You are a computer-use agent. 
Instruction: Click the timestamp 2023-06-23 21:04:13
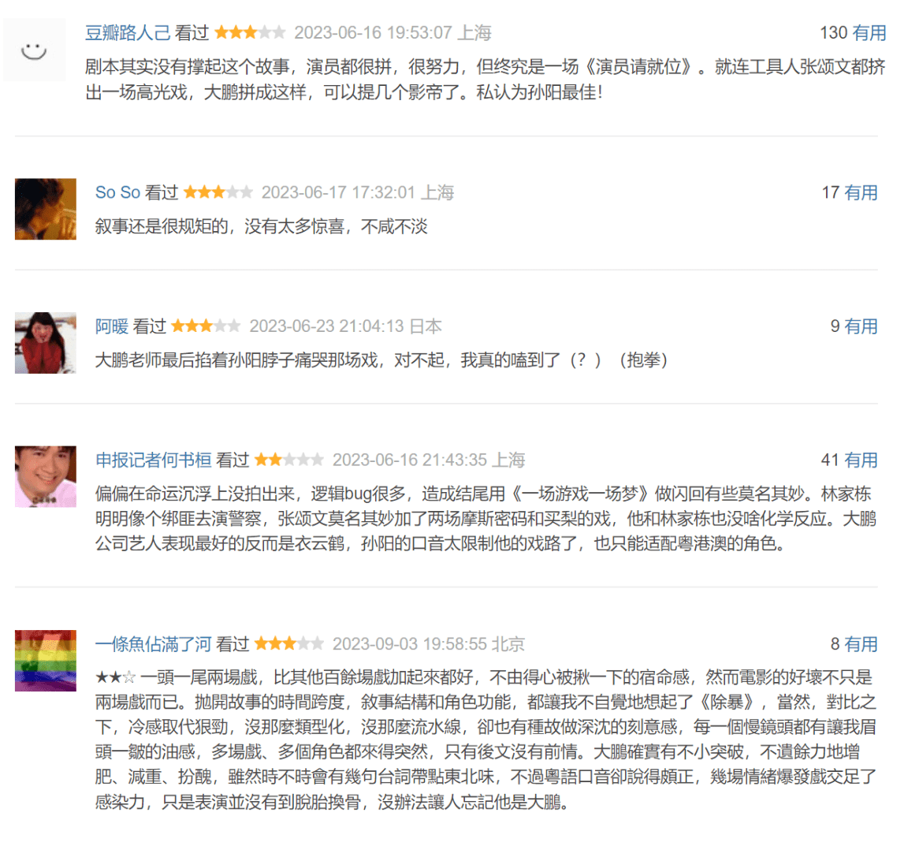(x=326, y=326)
